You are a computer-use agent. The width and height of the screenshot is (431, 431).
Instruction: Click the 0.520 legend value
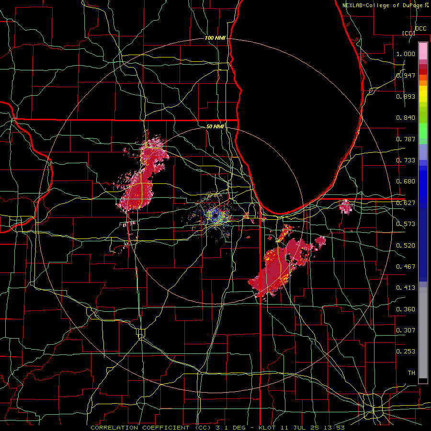406,246
